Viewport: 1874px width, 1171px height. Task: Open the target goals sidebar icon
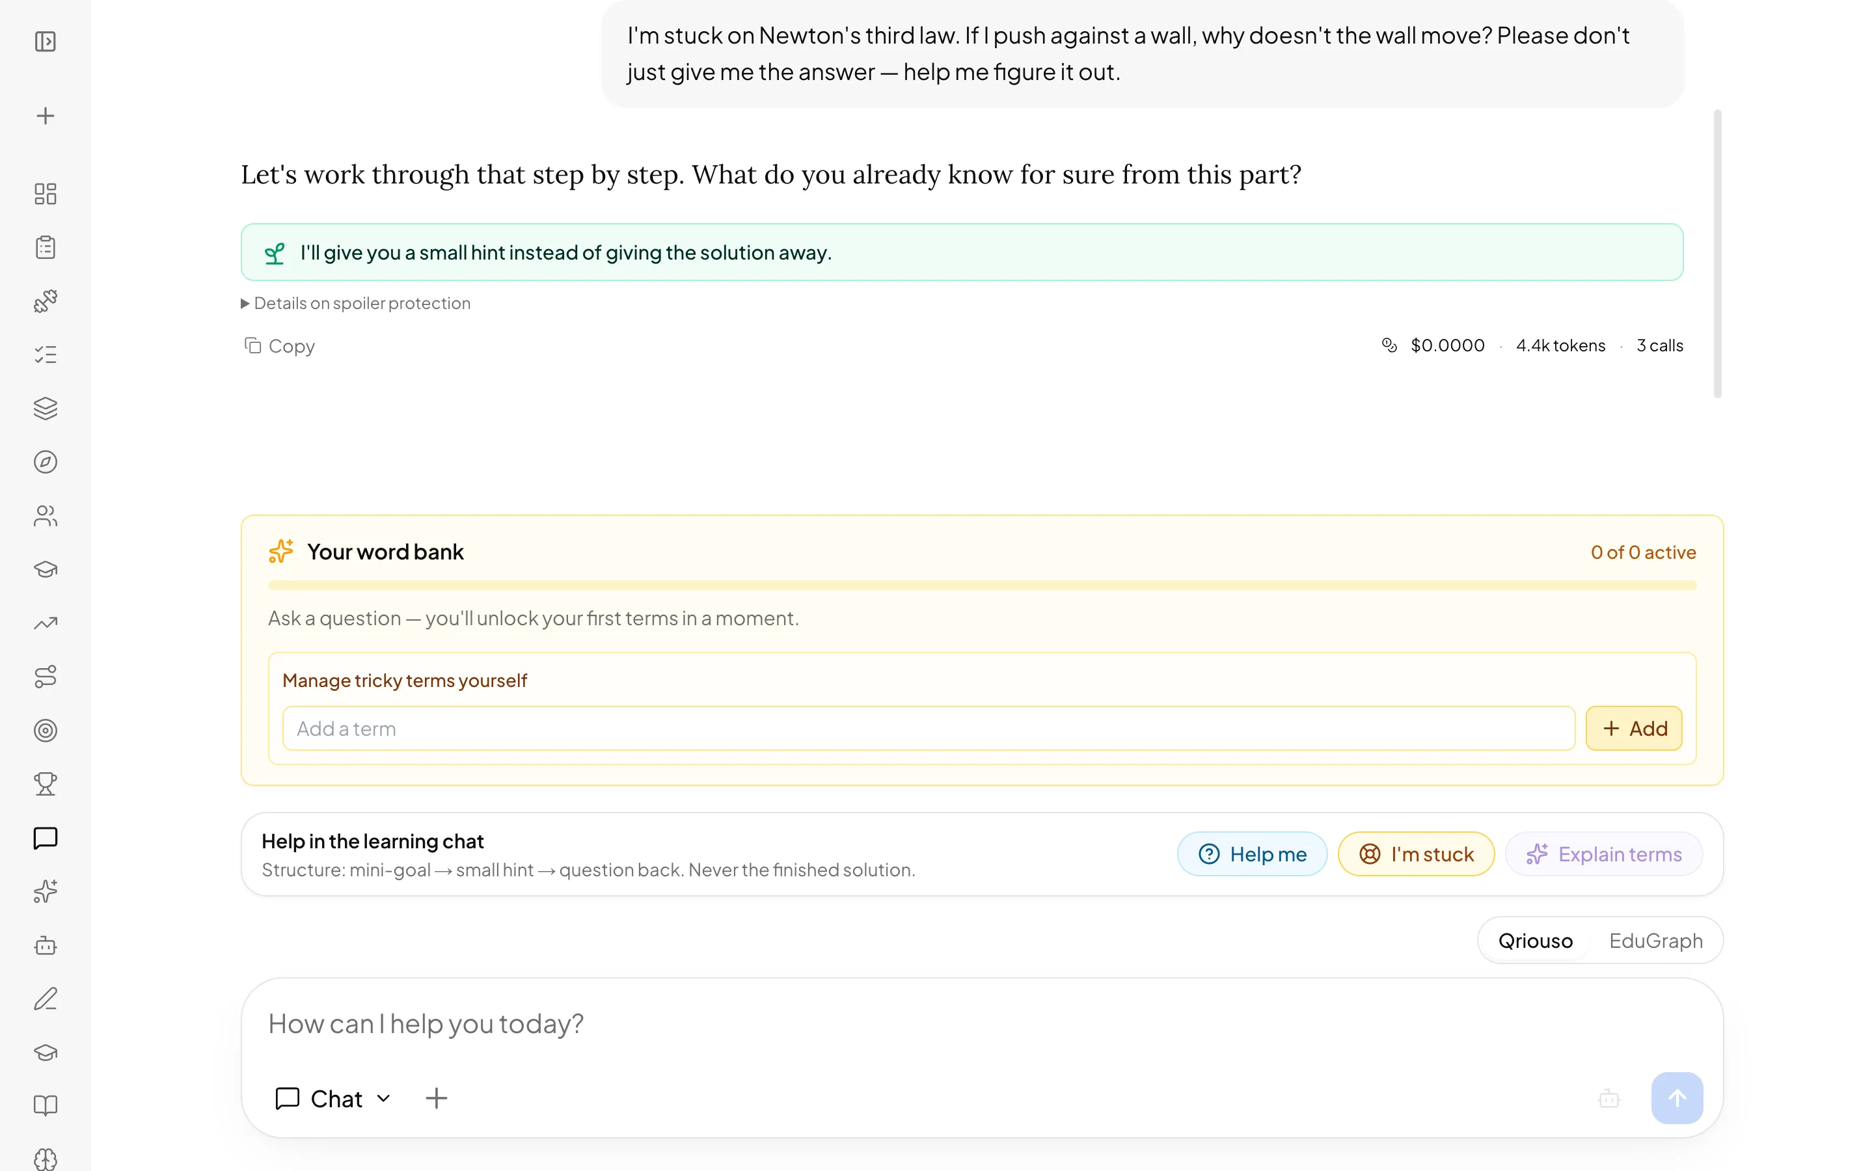tap(45, 731)
